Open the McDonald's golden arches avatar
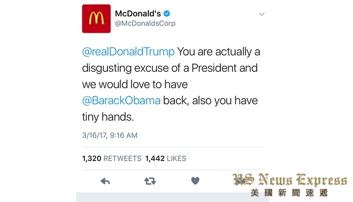353x202 pixels. [96, 19]
